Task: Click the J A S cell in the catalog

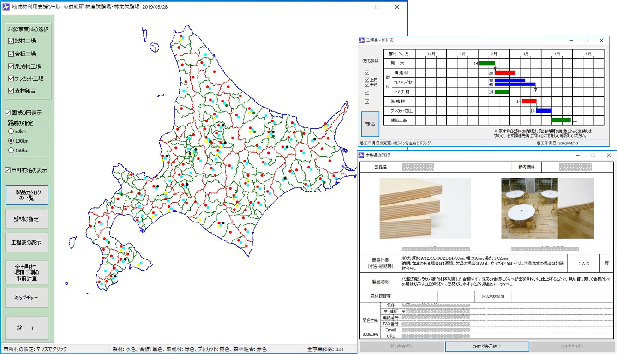Action: pyautogui.click(x=584, y=264)
